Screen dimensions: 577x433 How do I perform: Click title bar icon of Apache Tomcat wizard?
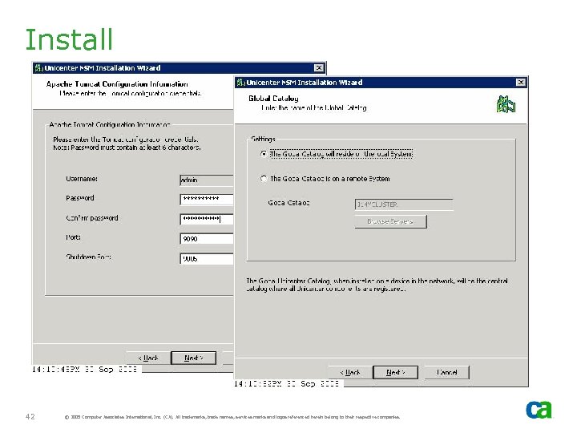tap(38, 68)
